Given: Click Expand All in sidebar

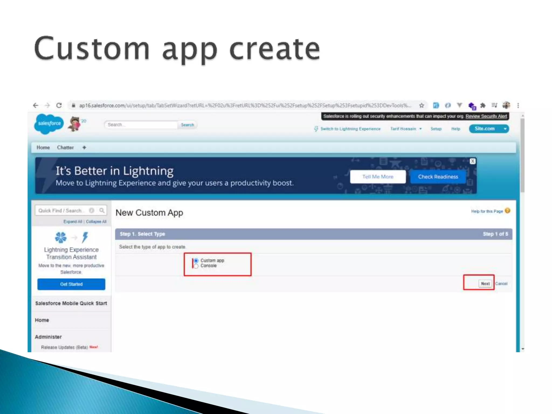Looking at the screenshot, I should 73,222.
